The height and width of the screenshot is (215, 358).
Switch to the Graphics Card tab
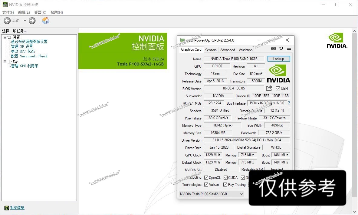(191, 49)
